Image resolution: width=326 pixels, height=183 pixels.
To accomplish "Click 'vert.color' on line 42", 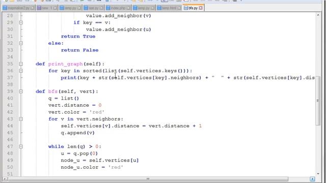I will [x=64, y=112].
